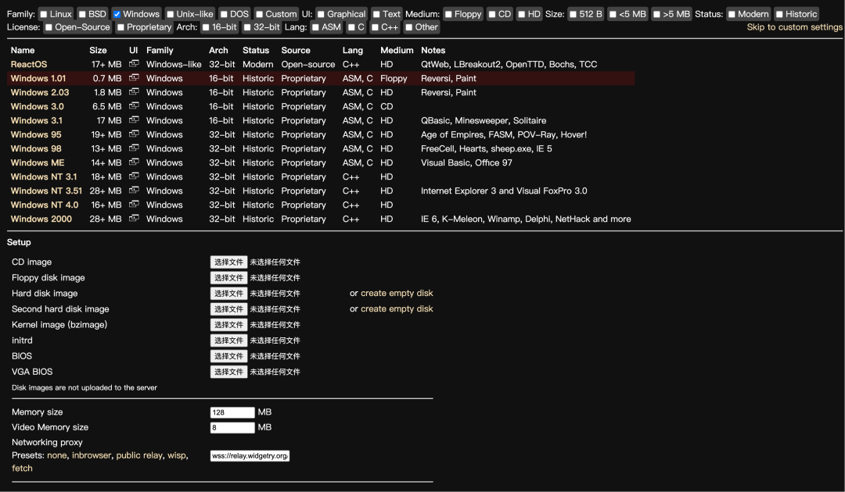Viewport: 845px width, 492px height.
Task: Choose file for initrd
Action: coord(228,340)
